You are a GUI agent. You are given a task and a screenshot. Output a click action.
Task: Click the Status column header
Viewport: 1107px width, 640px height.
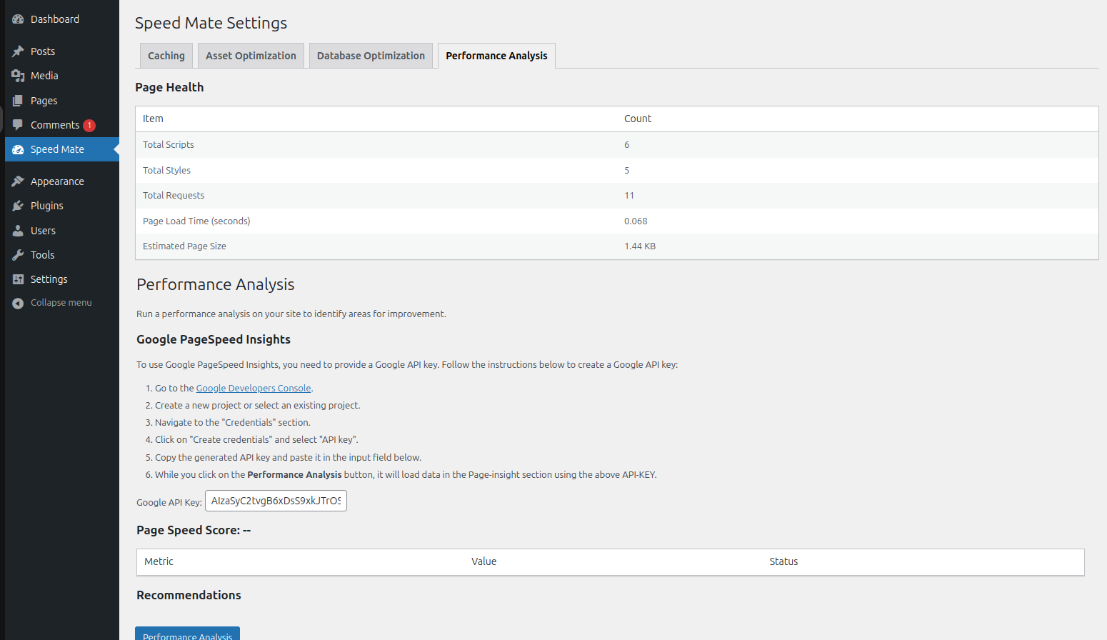[783, 561]
